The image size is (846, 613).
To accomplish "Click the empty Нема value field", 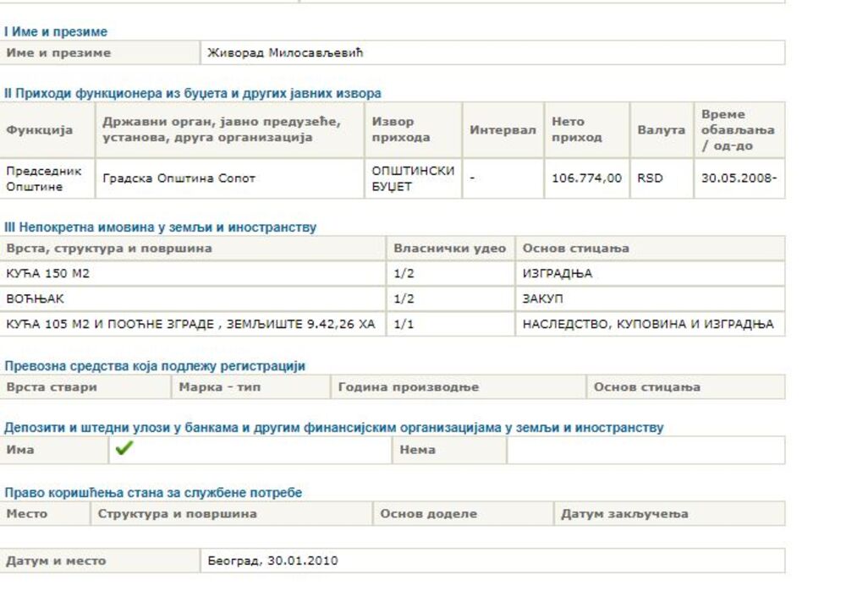I will (x=645, y=450).
